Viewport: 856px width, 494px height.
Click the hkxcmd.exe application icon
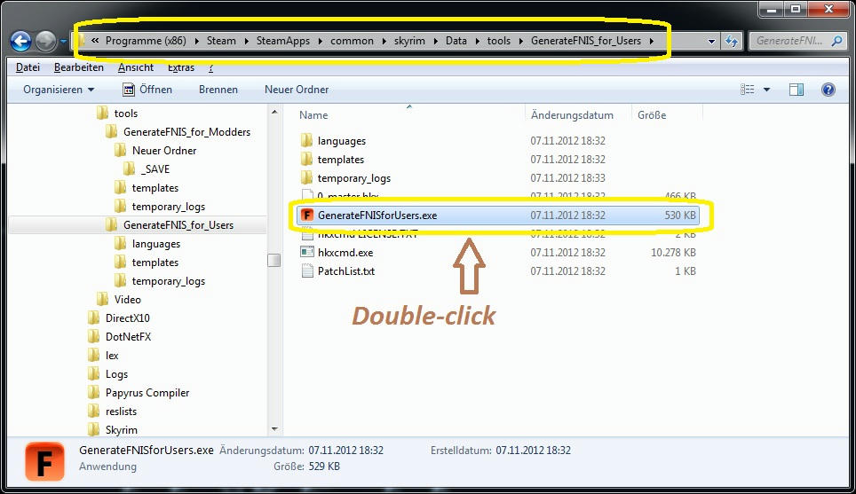coord(307,253)
